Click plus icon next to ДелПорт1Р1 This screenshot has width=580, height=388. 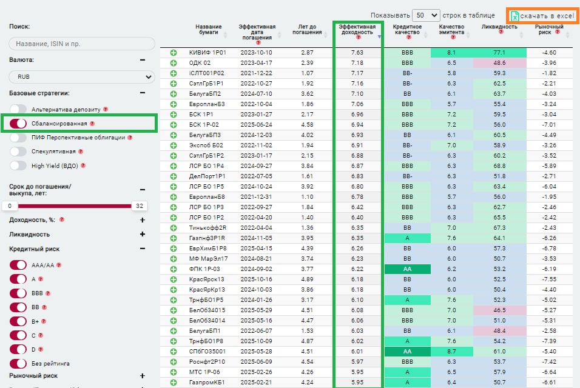174,176
